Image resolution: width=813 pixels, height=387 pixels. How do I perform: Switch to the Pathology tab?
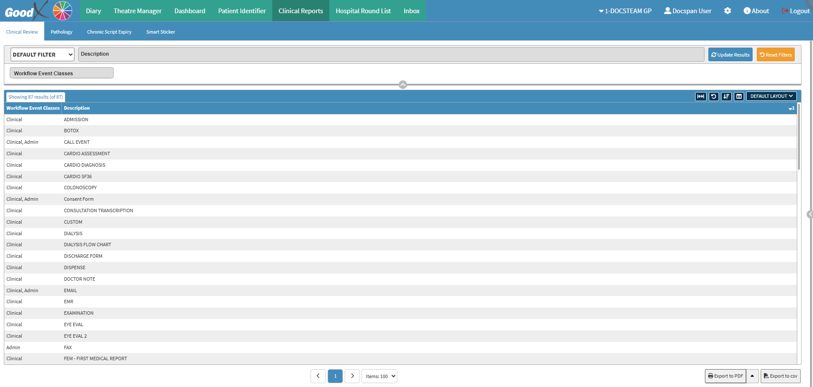pos(61,32)
